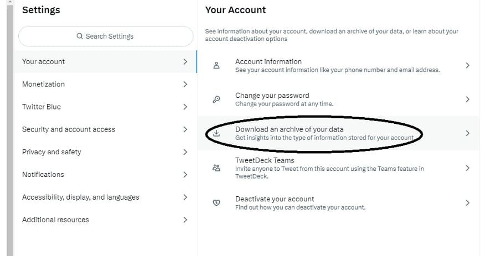Go to Privacy and safety settings
The image size is (496, 256).
pyautogui.click(x=51, y=152)
